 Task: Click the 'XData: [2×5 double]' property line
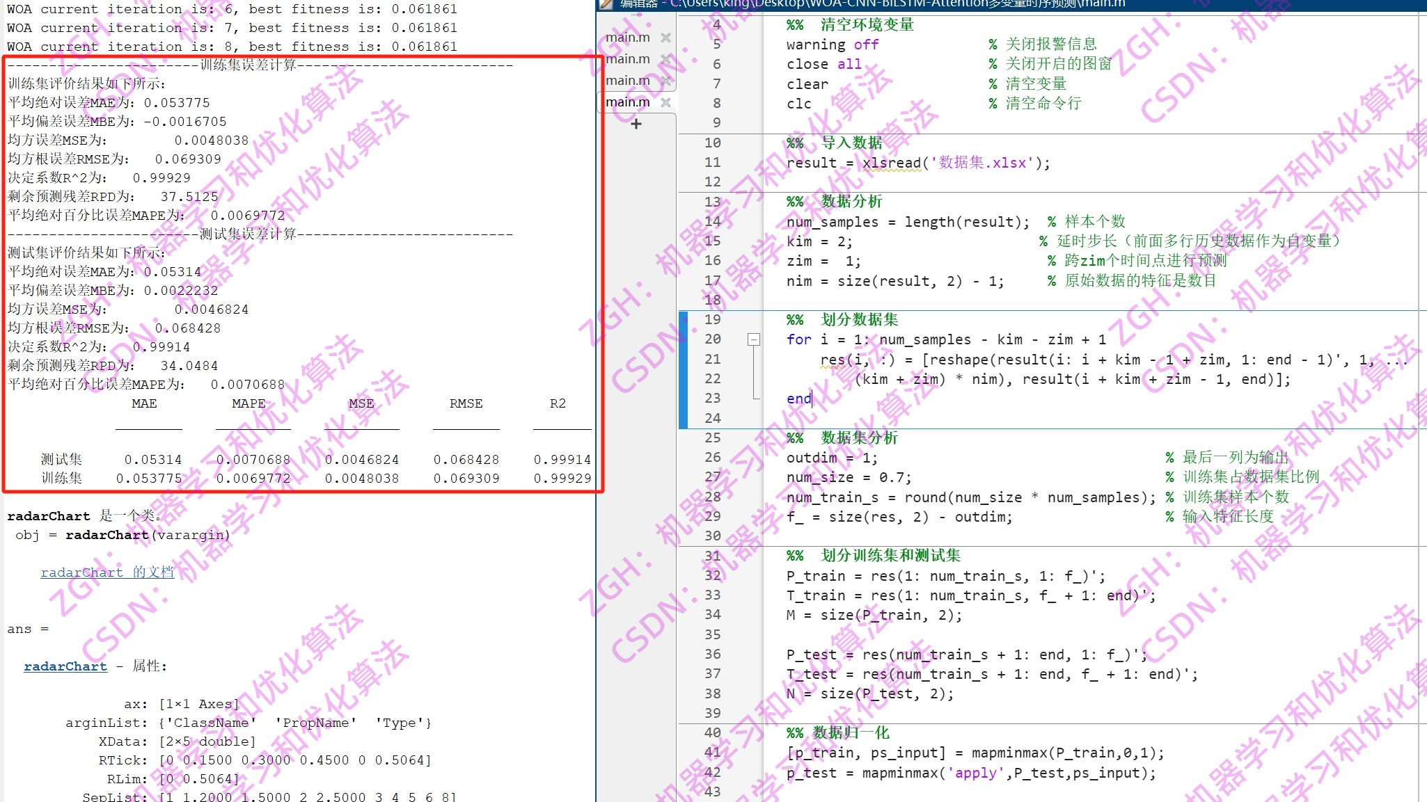coord(177,741)
